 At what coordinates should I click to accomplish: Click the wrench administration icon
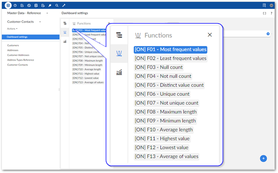tap(64, 6)
